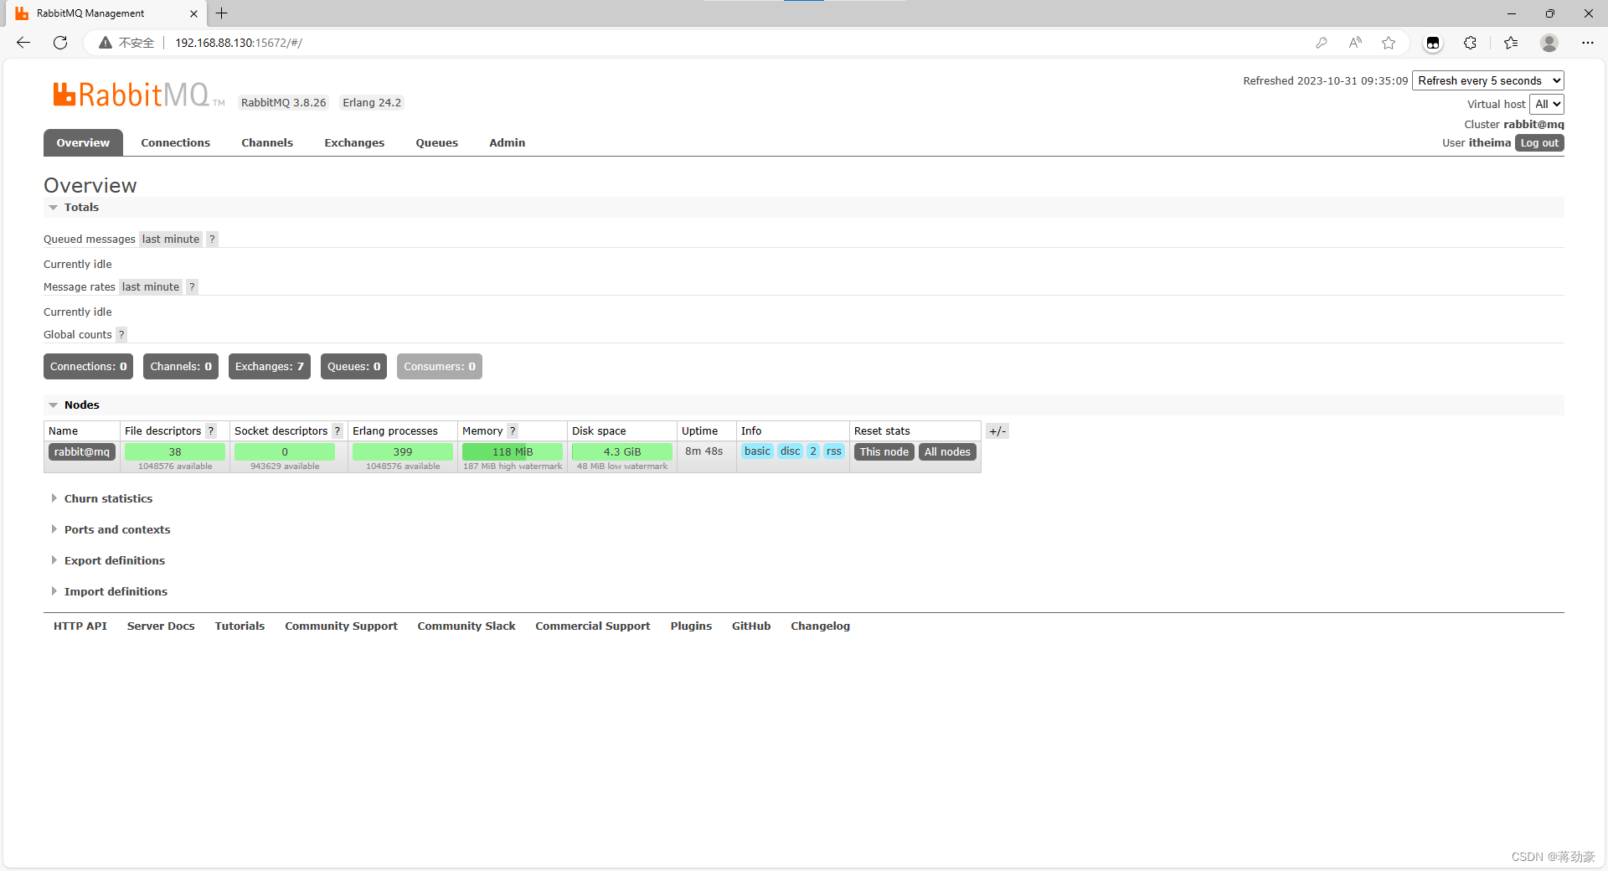Screen dimensions: 1608x871
Task: Open a new browser tab
Action: [222, 13]
